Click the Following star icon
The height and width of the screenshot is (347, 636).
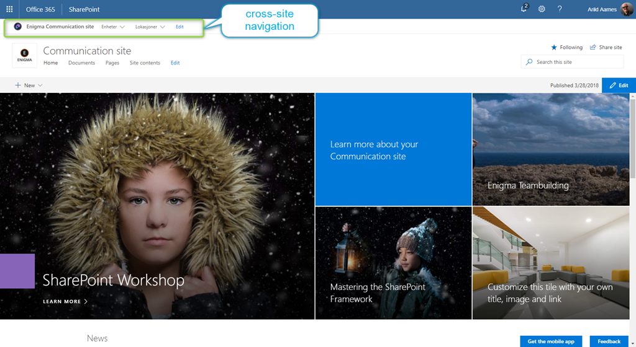554,47
